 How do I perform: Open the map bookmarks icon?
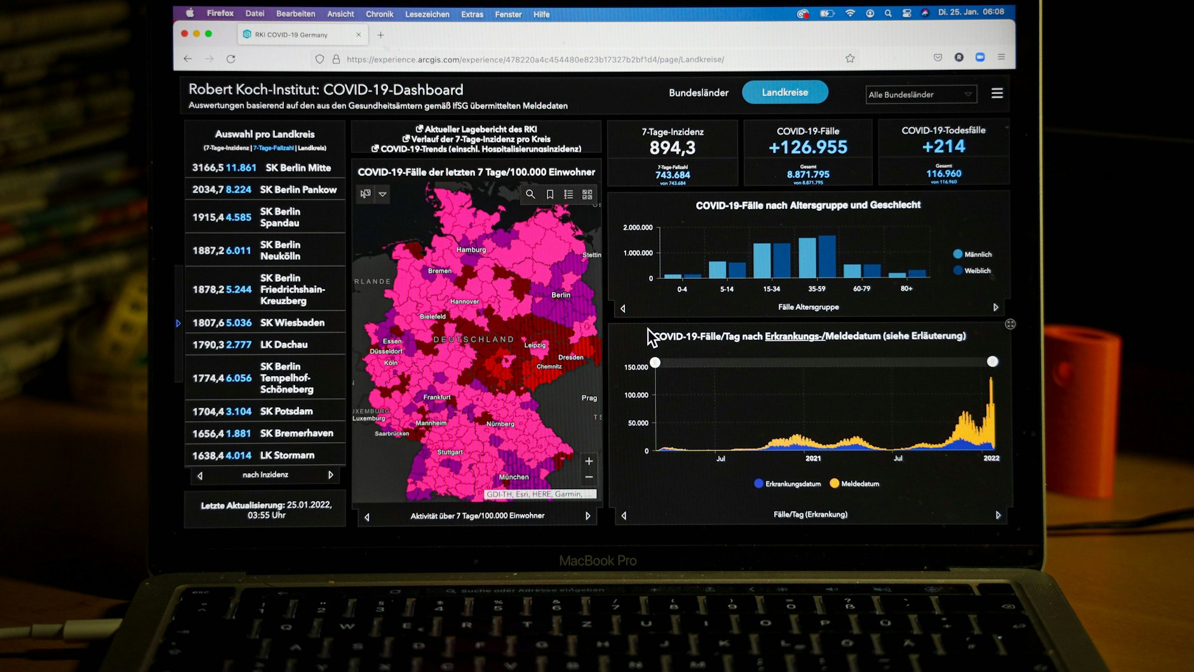[x=550, y=194]
